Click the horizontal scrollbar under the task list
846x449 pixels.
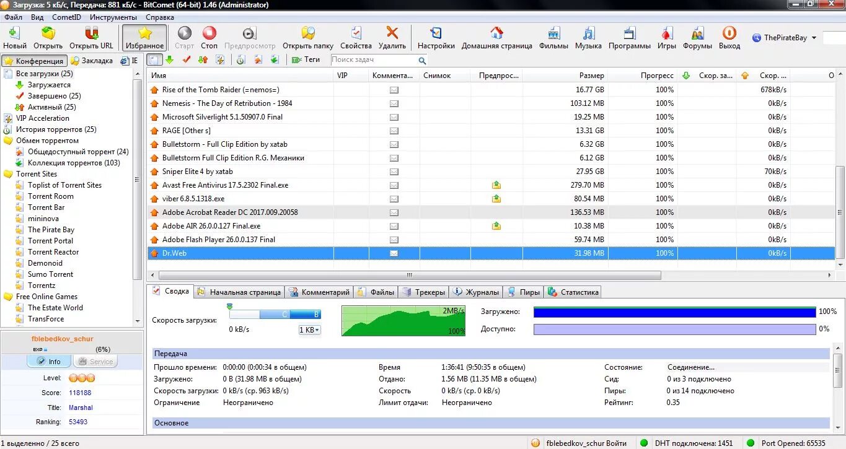(x=409, y=275)
